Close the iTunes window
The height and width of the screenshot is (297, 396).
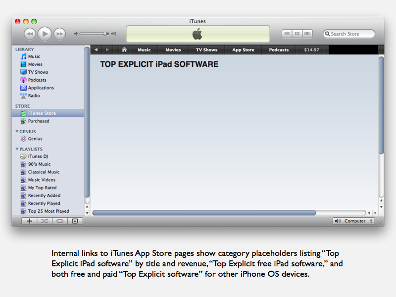[x=17, y=21]
